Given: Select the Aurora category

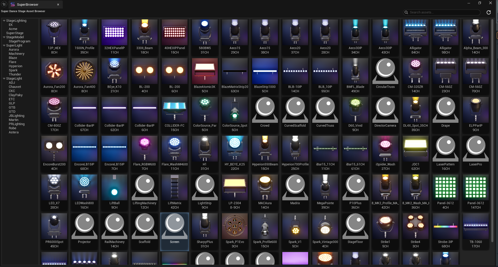Looking at the screenshot, I should coord(14,50).
